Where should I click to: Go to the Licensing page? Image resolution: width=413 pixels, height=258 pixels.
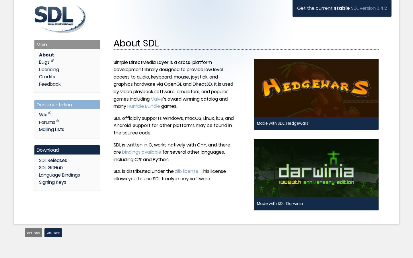pos(49,69)
